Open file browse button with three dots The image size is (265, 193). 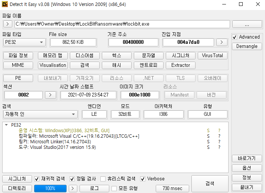click(247, 24)
